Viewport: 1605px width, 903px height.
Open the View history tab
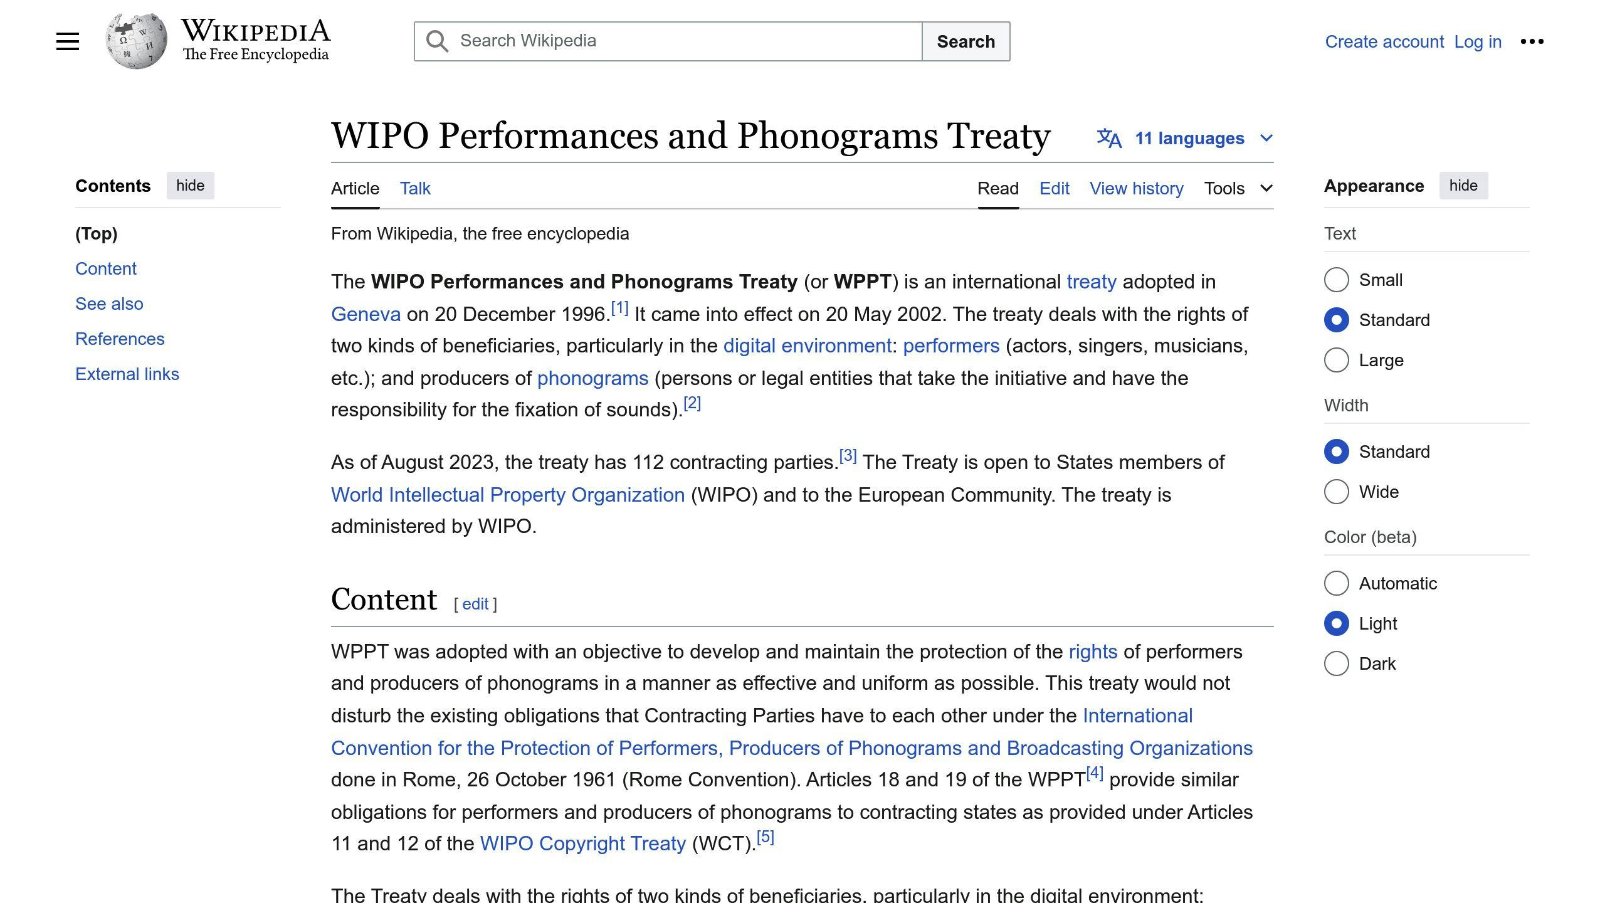tap(1137, 188)
